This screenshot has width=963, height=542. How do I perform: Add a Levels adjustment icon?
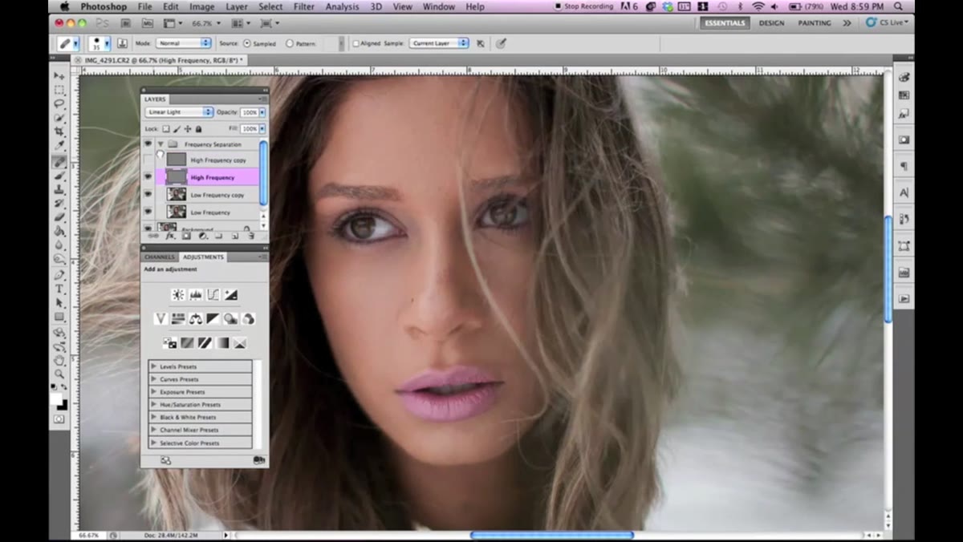[196, 295]
